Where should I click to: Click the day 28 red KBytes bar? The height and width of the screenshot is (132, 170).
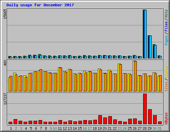145,109
